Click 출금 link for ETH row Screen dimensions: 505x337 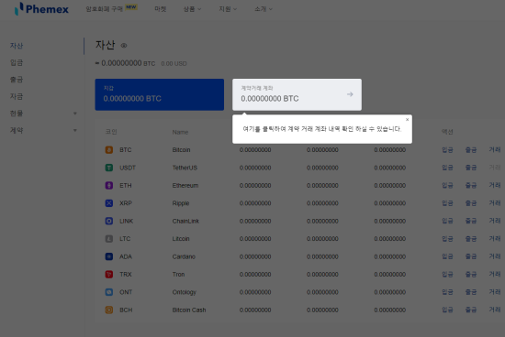[471, 185]
